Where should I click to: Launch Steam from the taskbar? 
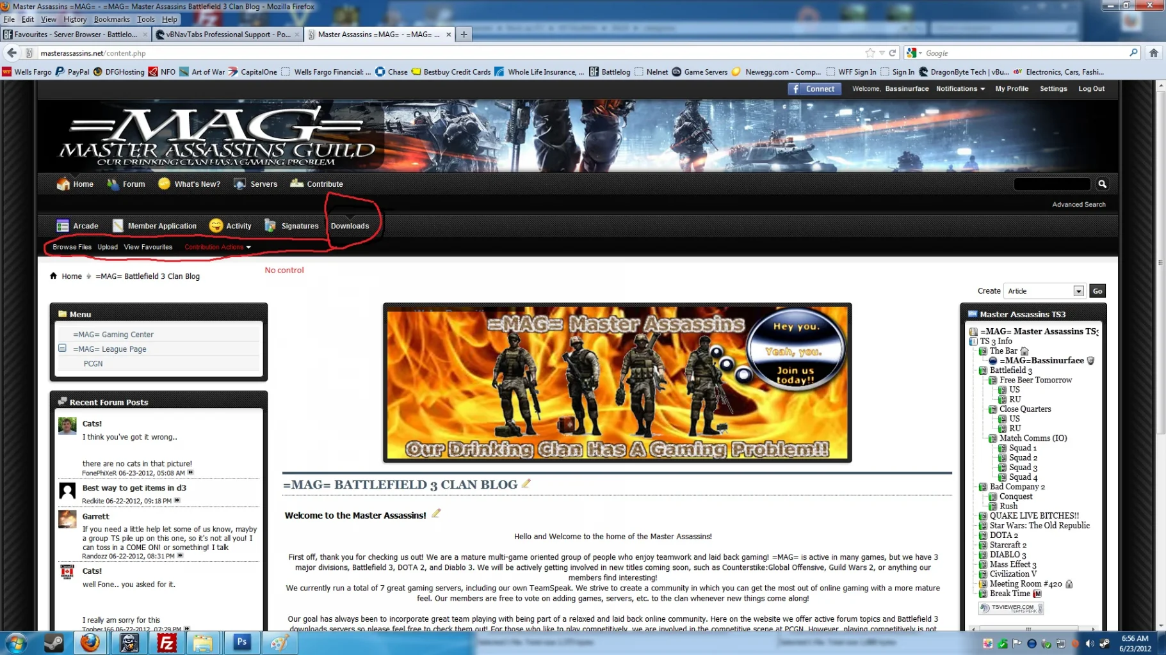[54, 643]
